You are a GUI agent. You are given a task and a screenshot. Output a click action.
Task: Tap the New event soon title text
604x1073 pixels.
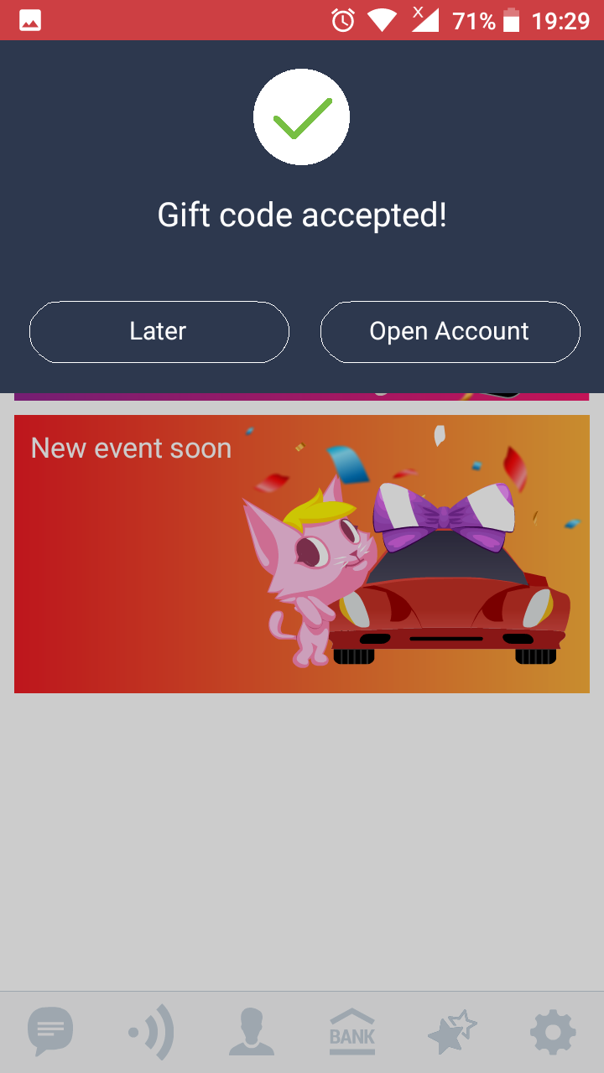pos(132,448)
